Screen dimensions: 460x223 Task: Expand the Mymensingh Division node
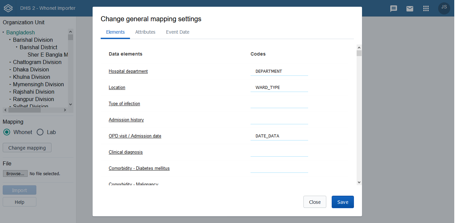(x=10, y=85)
